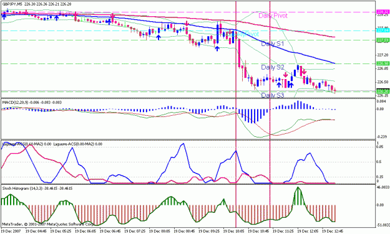The height and width of the screenshot is (234, 390).
Task: Select the Daily Pivot label
Action: [x=273, y=16]
